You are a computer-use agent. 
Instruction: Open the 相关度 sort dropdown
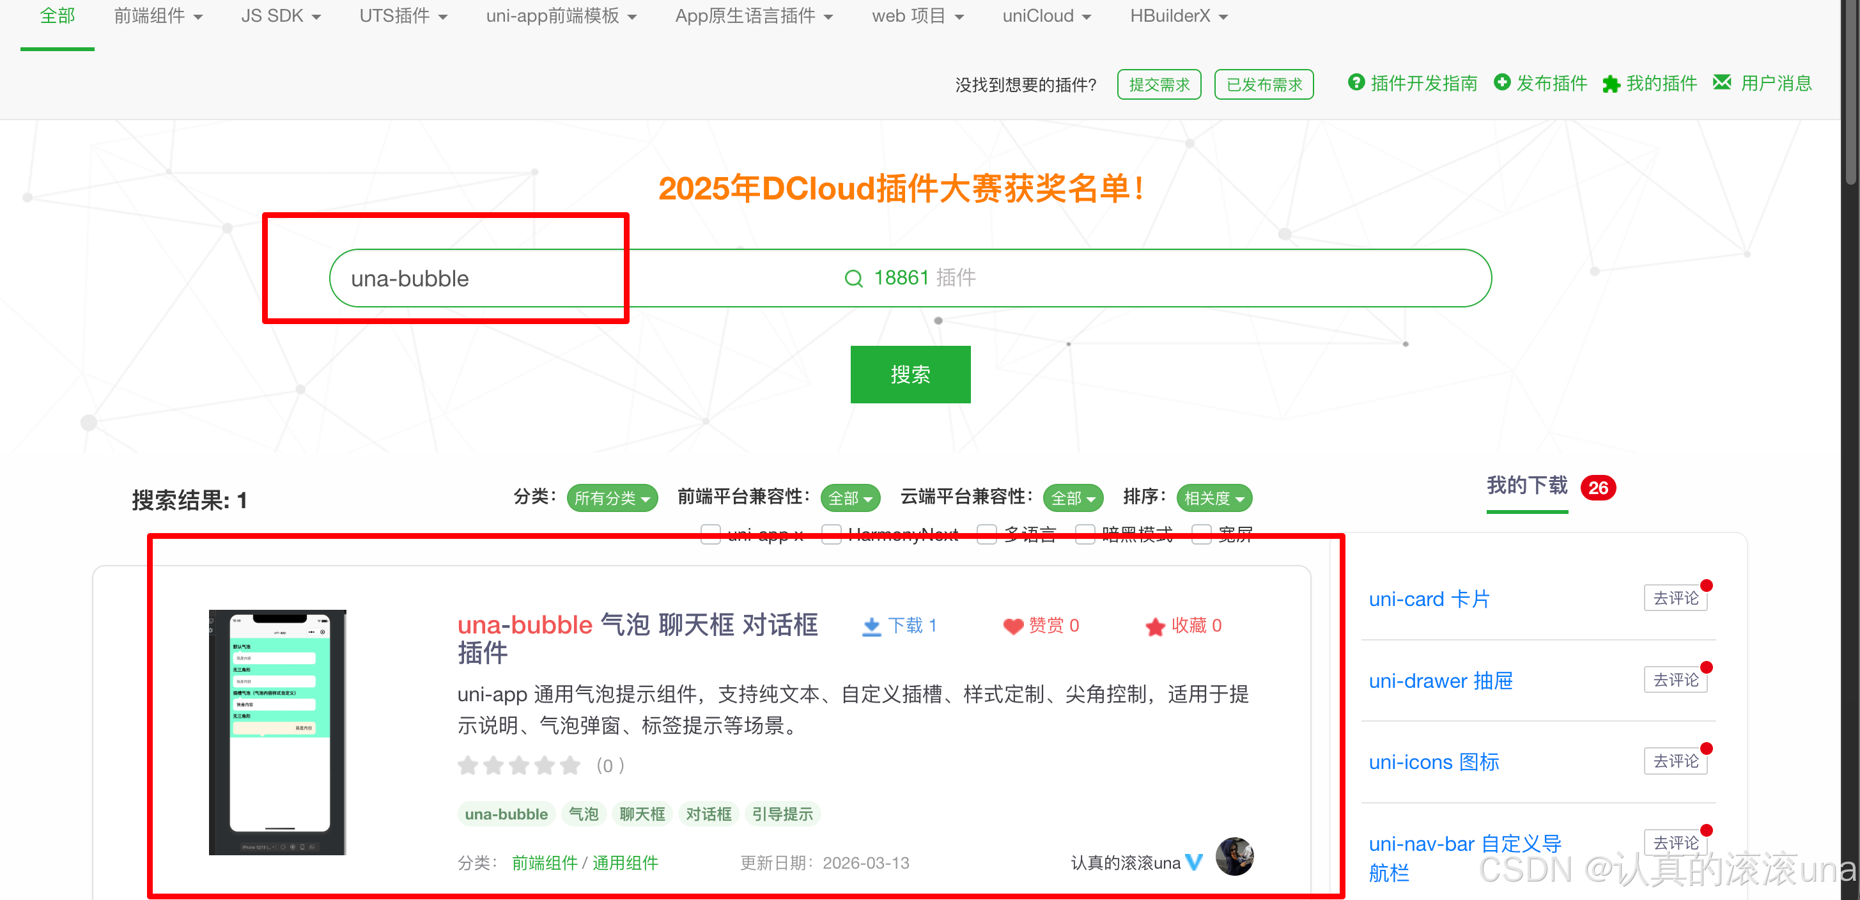[x=1214, y=499]
